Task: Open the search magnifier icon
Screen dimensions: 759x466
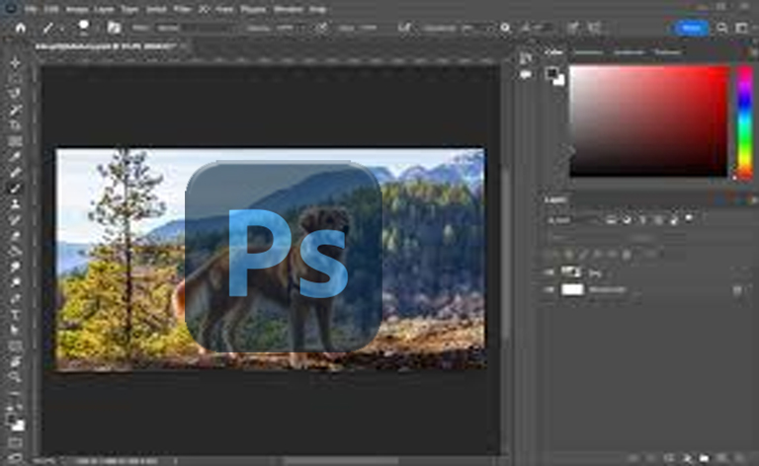Action: click(721, 28)
